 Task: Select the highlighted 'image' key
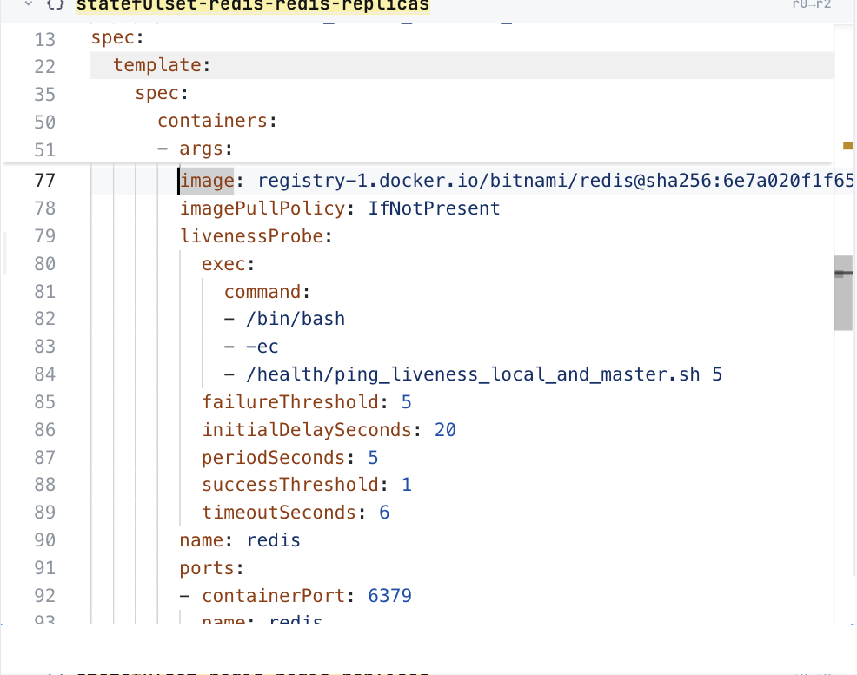coord(207,181)
